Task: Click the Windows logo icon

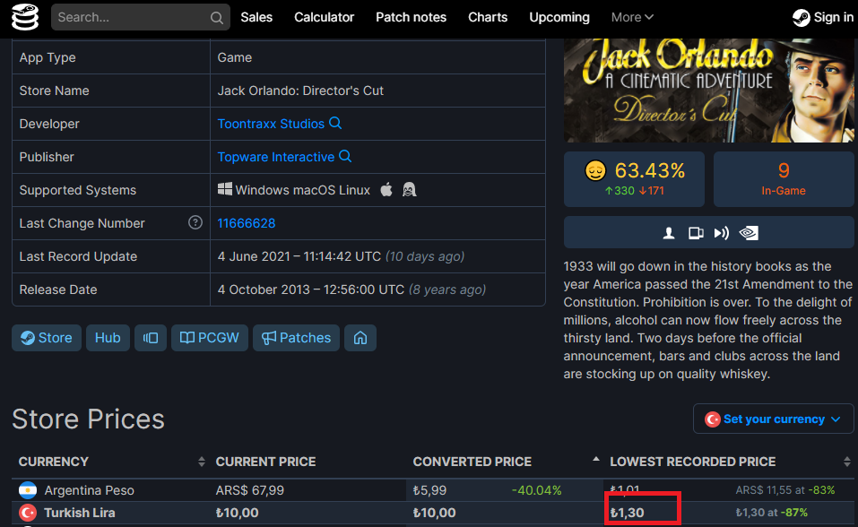Action: 225,189
